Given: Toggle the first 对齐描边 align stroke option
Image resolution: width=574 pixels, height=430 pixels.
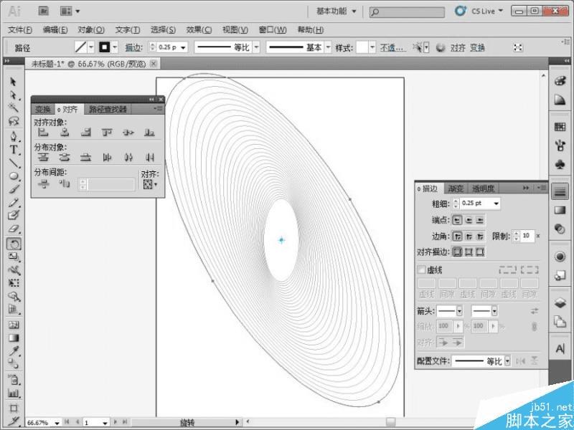Looking at the screenshot, I should click(458, 252).
